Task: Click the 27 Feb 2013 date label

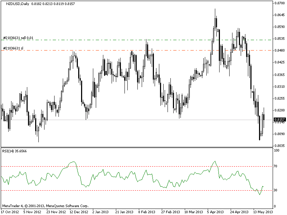Action: pos(171,212)
